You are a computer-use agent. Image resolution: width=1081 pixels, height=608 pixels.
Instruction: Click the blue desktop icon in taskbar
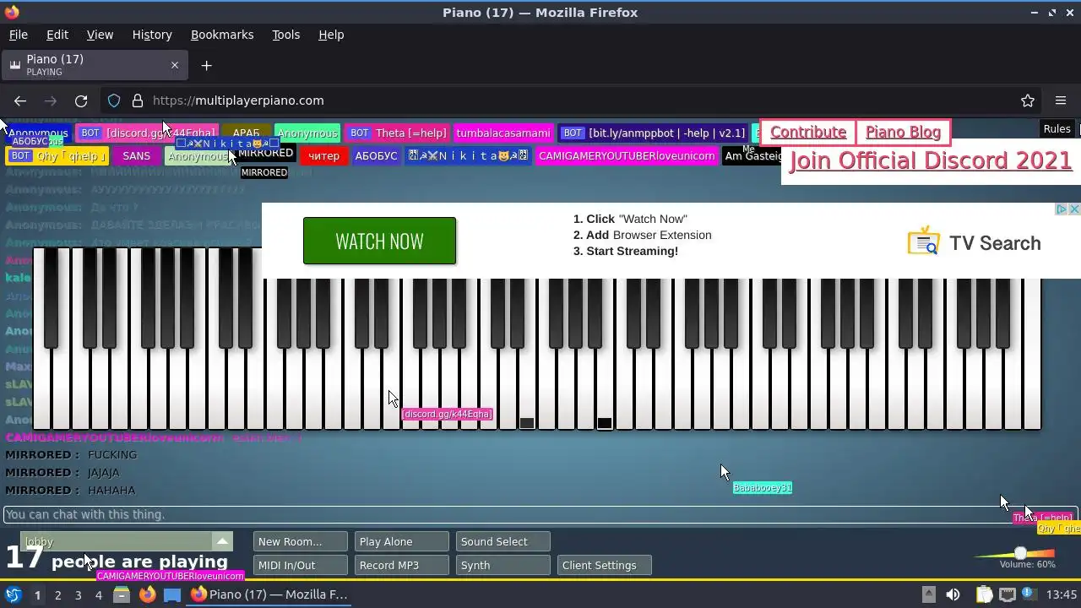pos(172,594)
